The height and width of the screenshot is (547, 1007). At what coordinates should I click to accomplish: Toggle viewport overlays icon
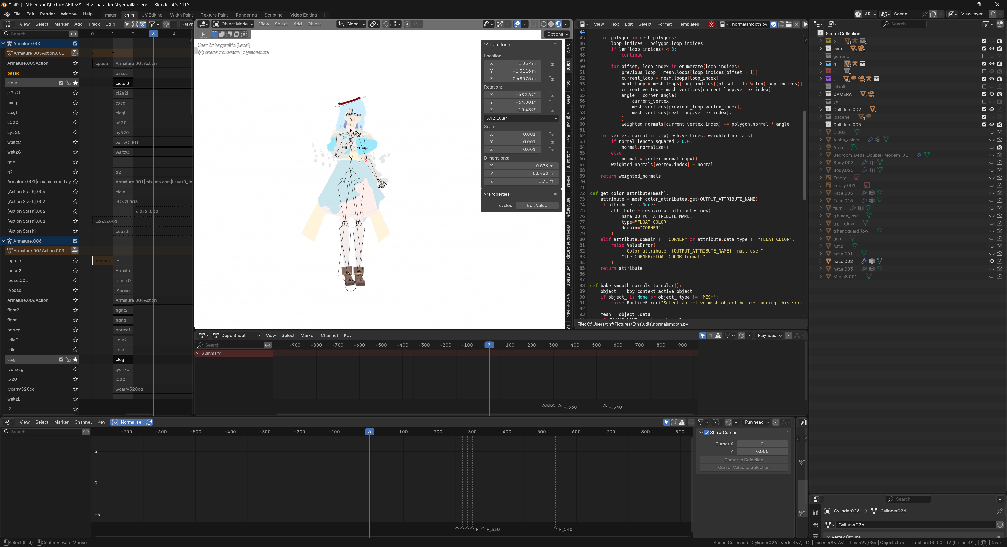click(517, 24)
